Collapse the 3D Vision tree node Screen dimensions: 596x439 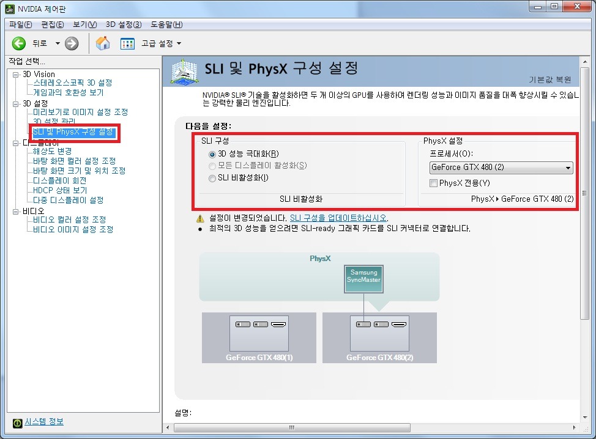click(15, 75)
